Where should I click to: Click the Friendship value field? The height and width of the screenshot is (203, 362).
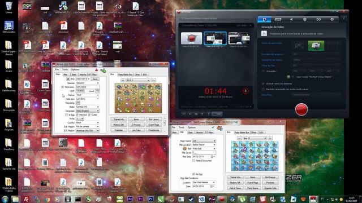click(78, 103)
